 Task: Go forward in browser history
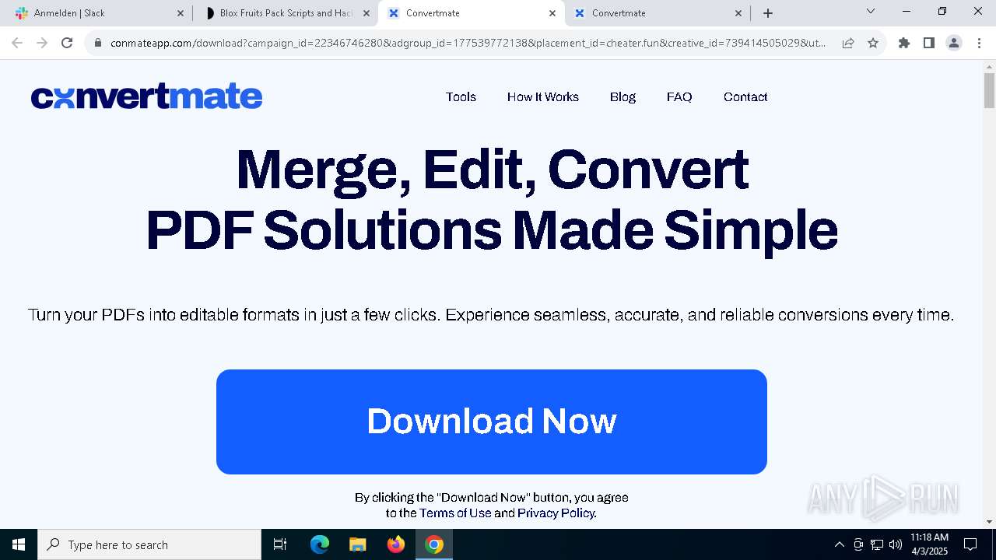coord(42,43)
